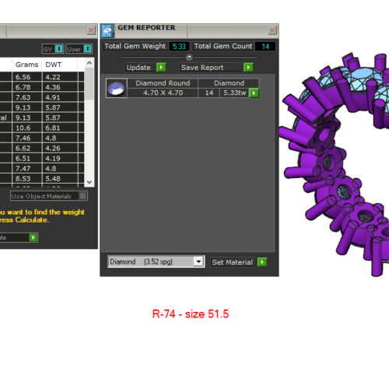Close the Gem Reporter panel
Viewport: 389px width, 389px height.
coord(272,30)
